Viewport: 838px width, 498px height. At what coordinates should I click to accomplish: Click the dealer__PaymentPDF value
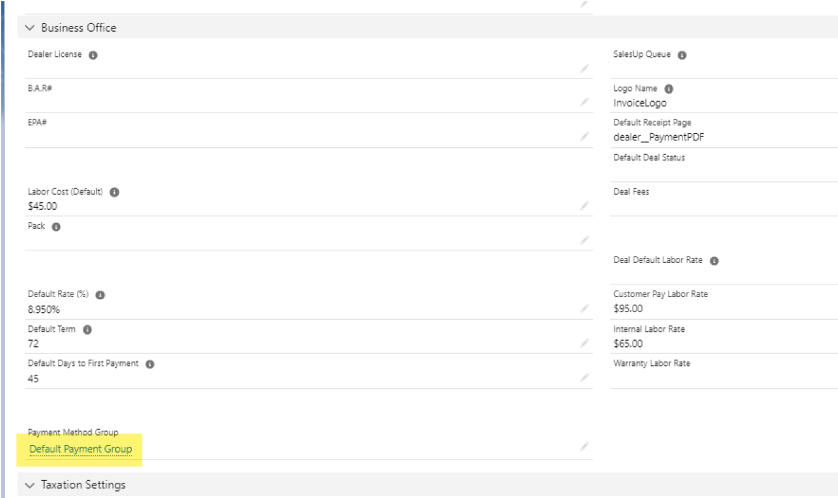coord(659,137)
